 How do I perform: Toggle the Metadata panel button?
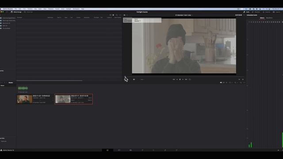[256, 12]
